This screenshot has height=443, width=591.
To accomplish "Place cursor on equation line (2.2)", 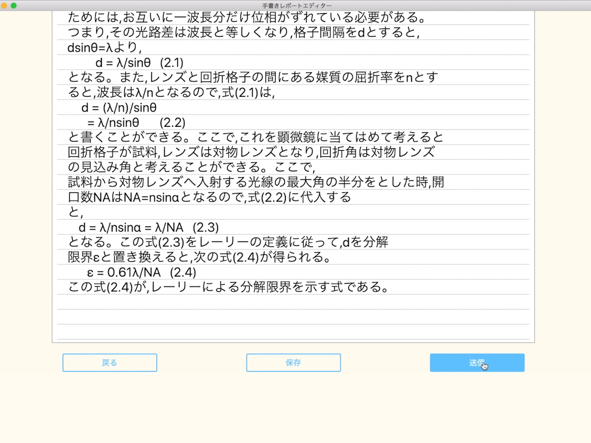I will 136,123.
